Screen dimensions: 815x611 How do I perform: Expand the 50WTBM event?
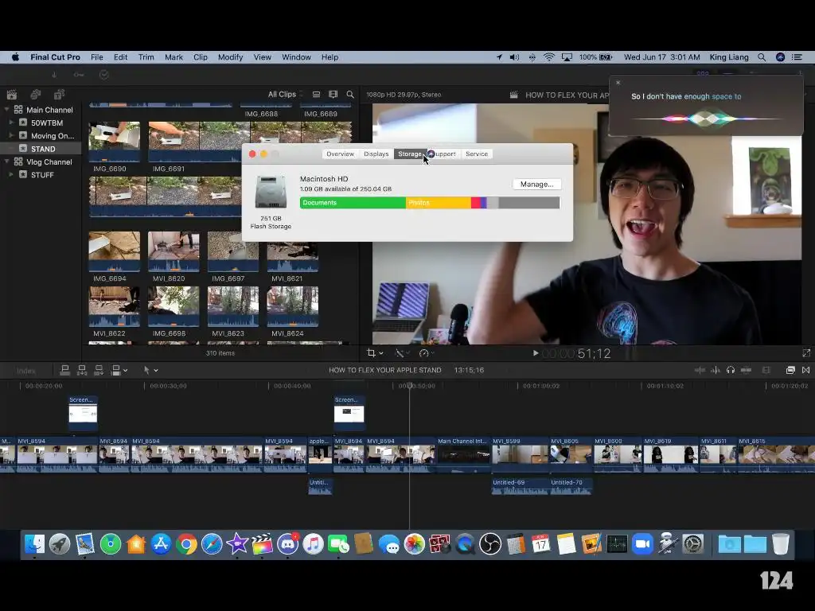point(11,123)
